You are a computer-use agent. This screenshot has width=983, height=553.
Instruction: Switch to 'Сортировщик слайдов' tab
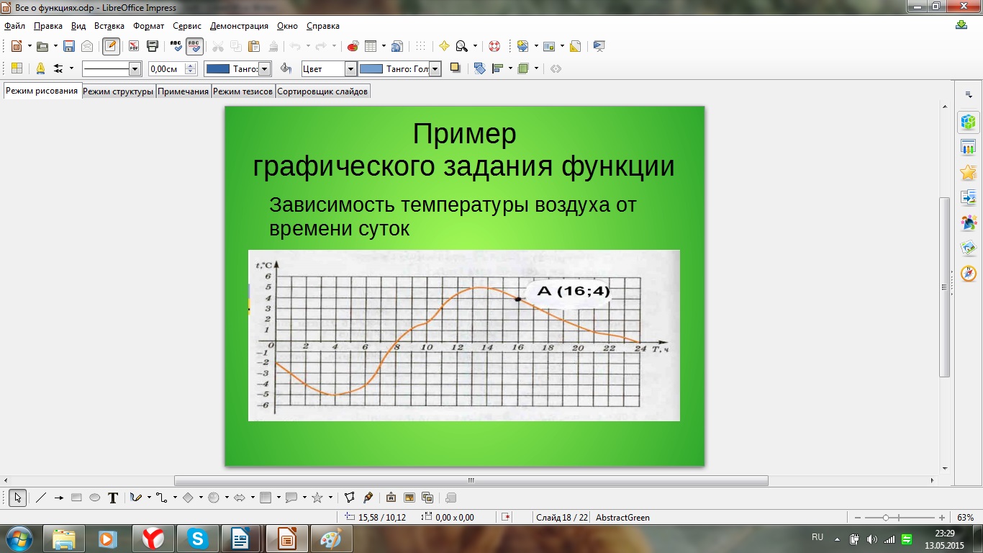pyautogui.click(x=322, y=91)
